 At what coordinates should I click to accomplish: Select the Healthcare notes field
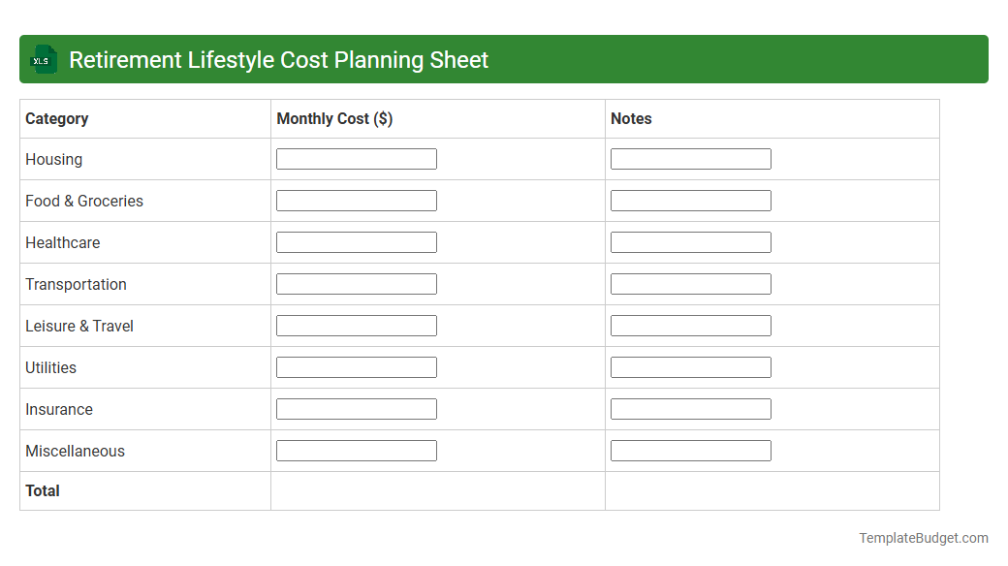(690, 241)
